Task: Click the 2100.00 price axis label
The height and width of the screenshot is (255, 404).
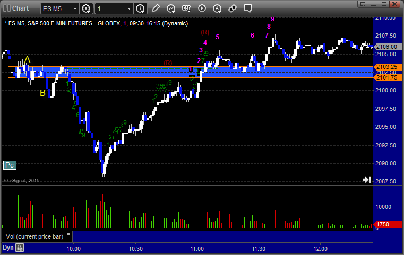Action: (x=386, y=90)
